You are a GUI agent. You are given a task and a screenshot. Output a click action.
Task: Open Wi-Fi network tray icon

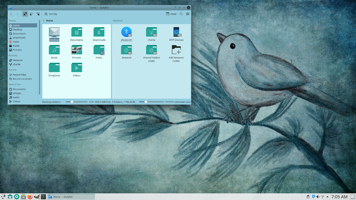(x=323, y=197)
